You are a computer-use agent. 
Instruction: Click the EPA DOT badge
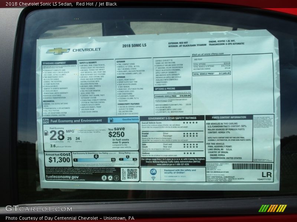point(46,121)
